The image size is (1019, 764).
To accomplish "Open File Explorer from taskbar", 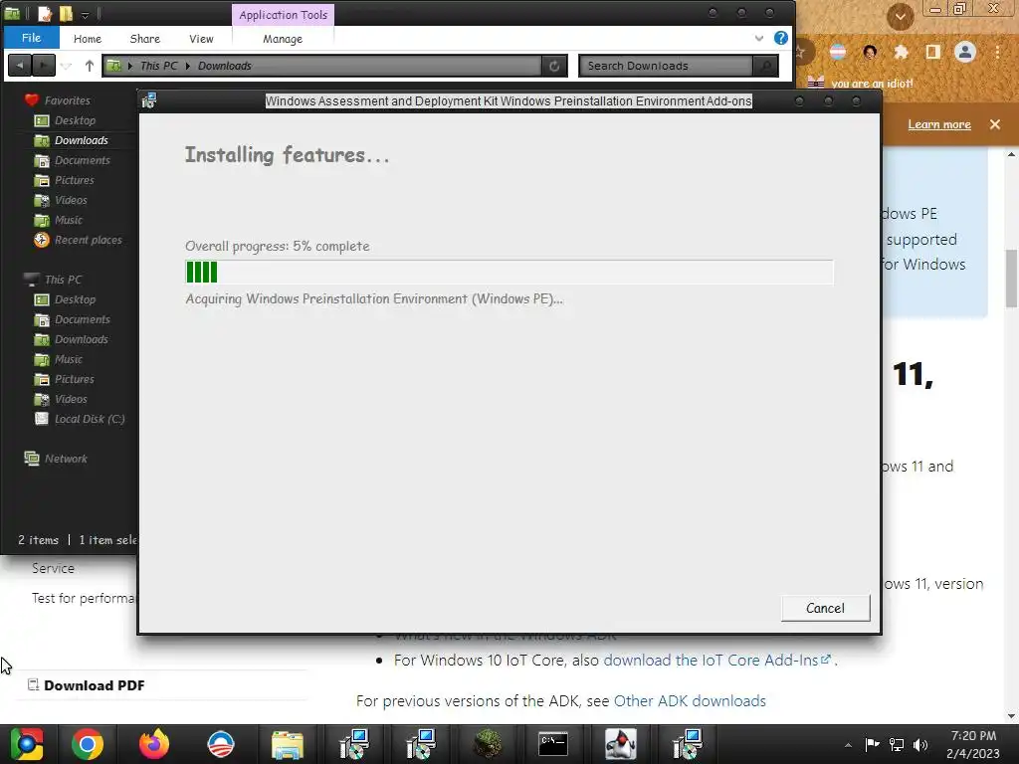I will point(287,744).
